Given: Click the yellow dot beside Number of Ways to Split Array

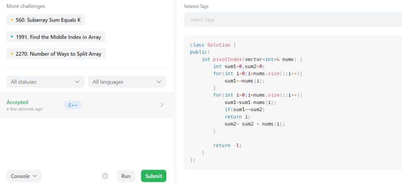Looking at the screenshot, I should 12,54.
